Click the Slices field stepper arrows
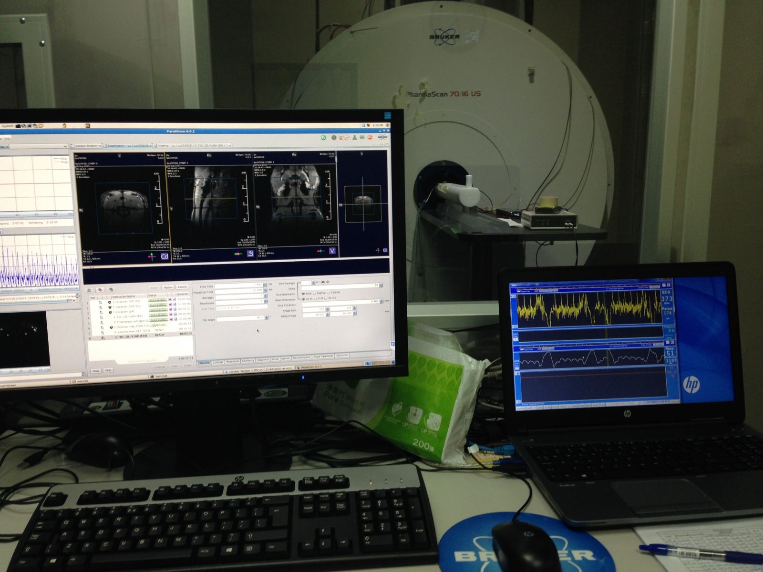 [381, 285]
